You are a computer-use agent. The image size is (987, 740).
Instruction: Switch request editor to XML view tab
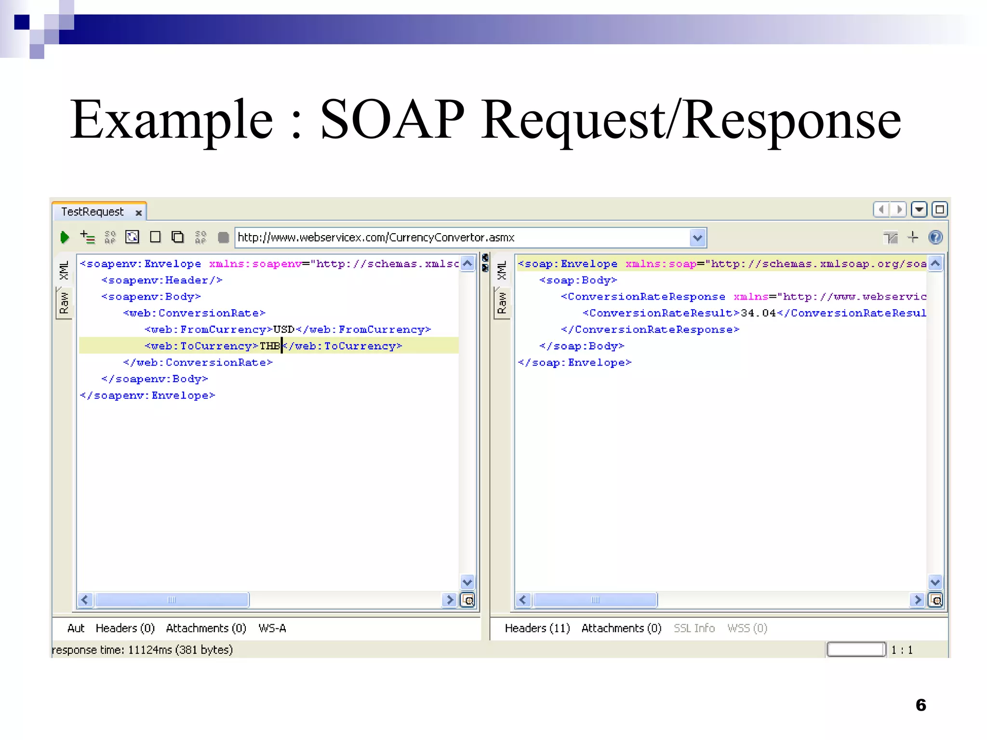[x=64, y=270]
